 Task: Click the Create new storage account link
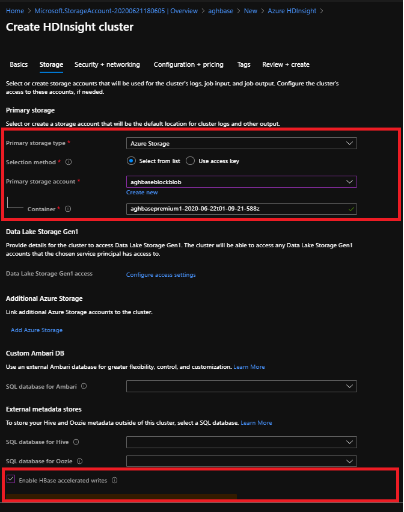point(142,192)
